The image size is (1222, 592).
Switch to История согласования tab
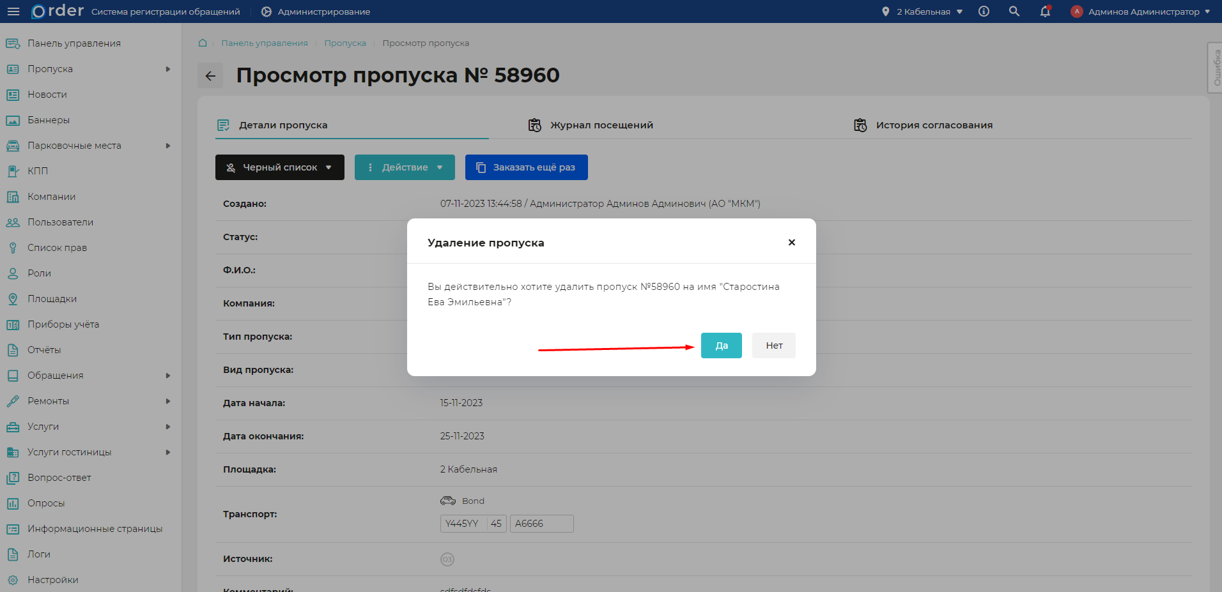[x=924, y=125]
